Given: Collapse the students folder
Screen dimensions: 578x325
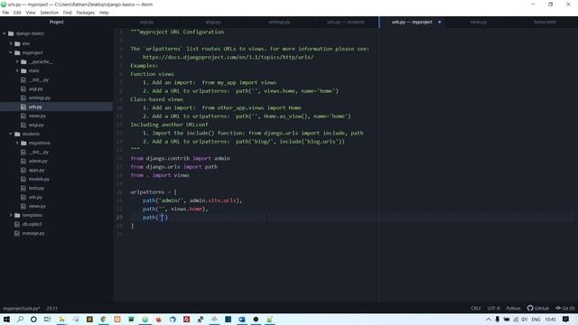Looking at the screenshot, I should pos(11,134).
